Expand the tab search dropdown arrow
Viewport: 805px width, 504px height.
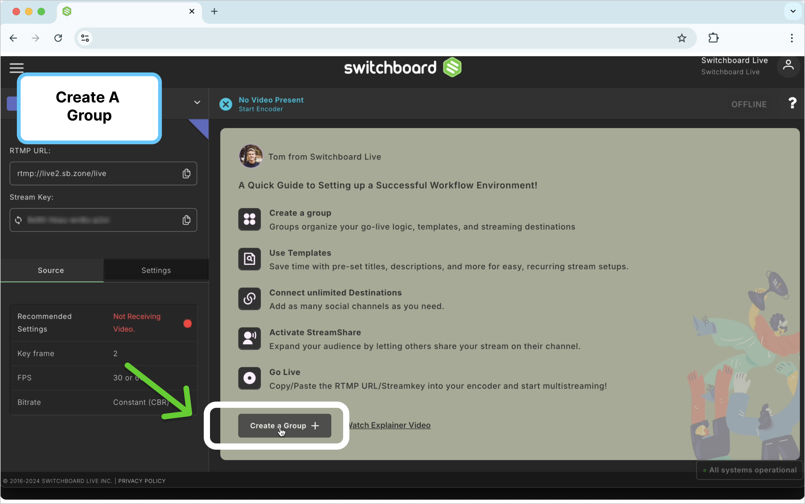(x=793, y=11)
